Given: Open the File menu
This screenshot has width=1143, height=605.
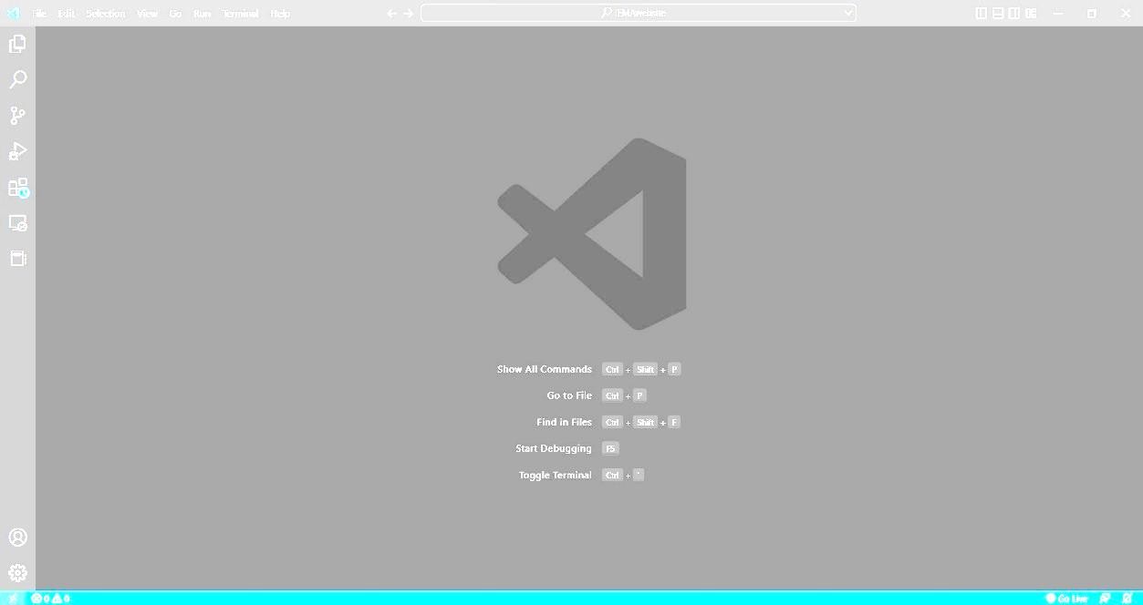Looking at the screenshot, I should (x=39, y=14).
